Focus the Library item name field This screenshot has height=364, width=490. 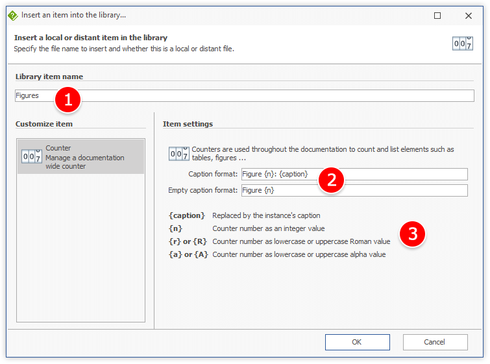260,95
